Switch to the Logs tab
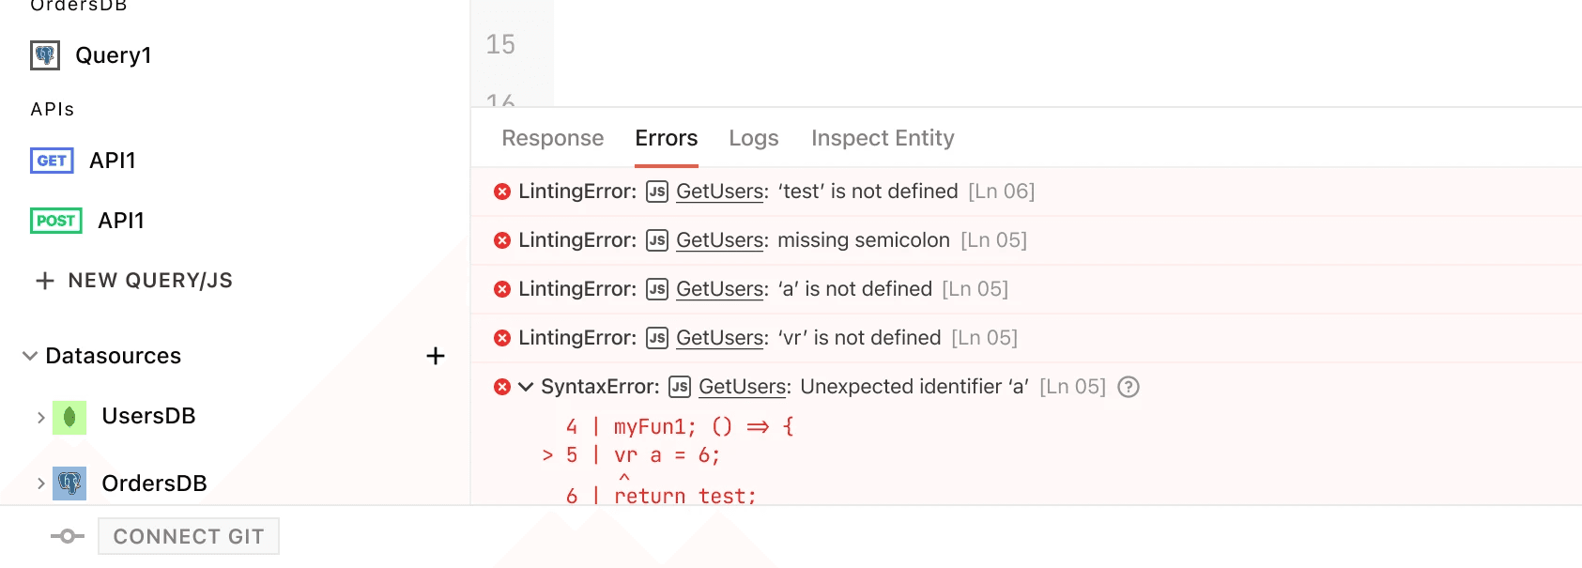1582x568 pixels. pyautogui.click(x=754, y=138)
